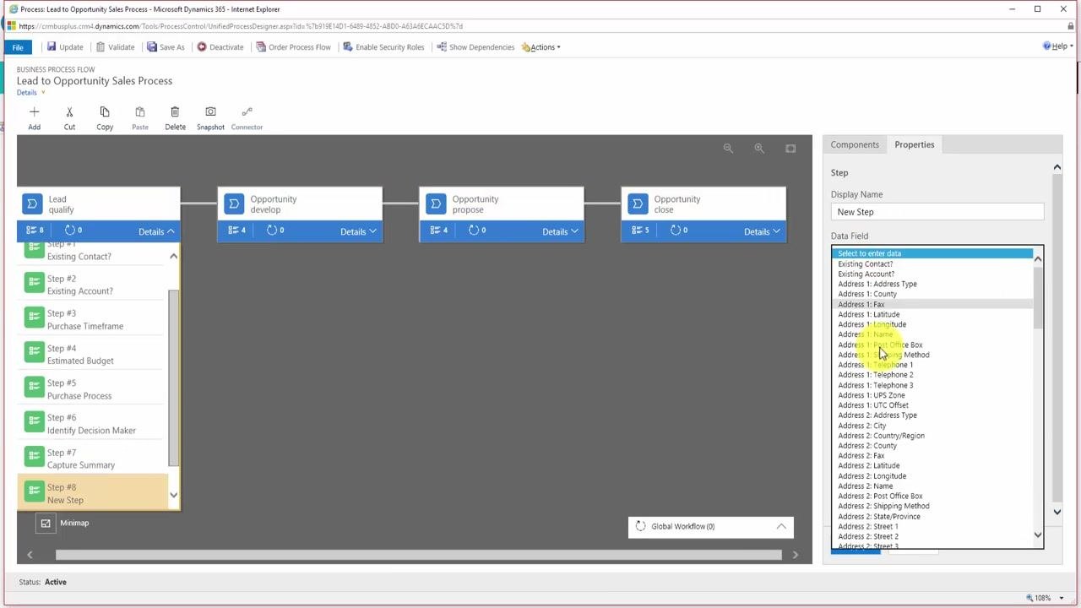
Task: Expand Opportunity propose Details
Action: click(x=560, y=231)
